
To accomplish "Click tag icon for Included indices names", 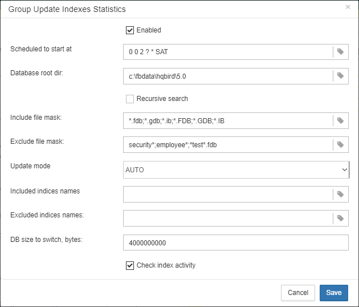I will coord(340,194).
